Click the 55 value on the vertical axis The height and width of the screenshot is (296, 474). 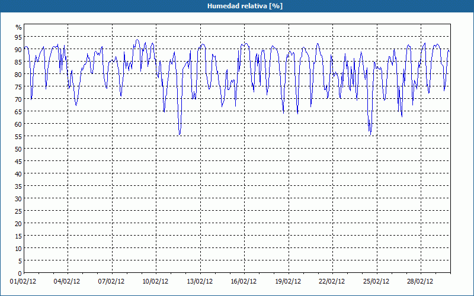point(19,137)
